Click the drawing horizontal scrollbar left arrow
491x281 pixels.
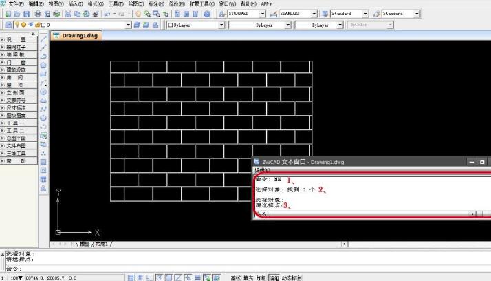tap(345, 244)
